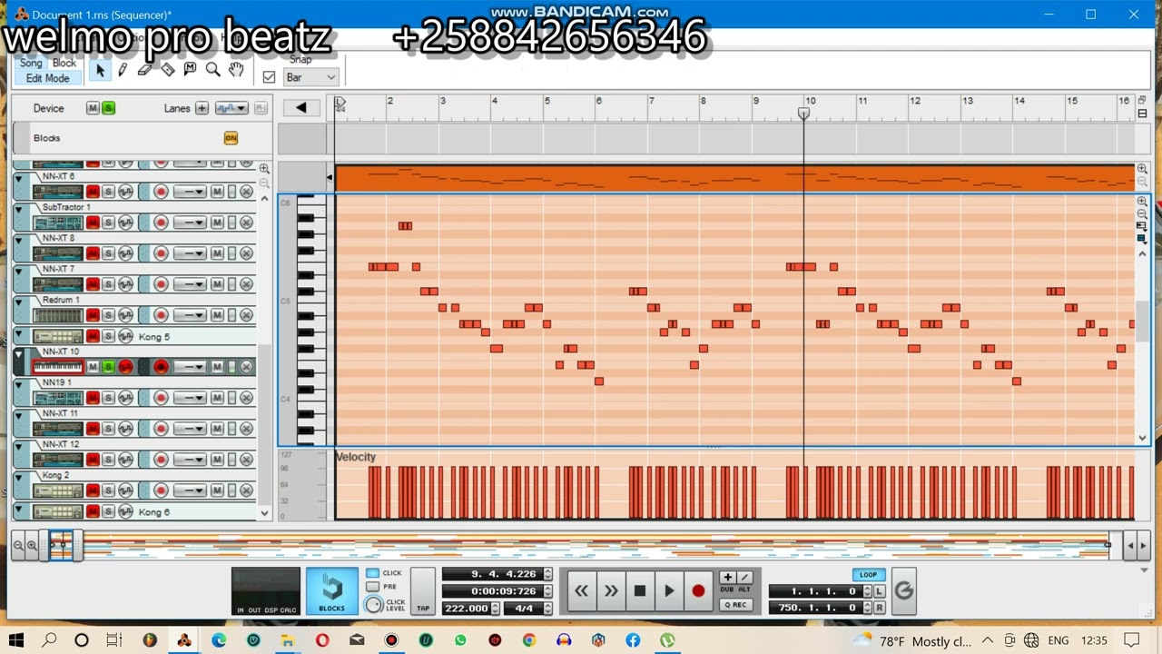Open the NN-XT 7 lane dropdown

[189, 284]
